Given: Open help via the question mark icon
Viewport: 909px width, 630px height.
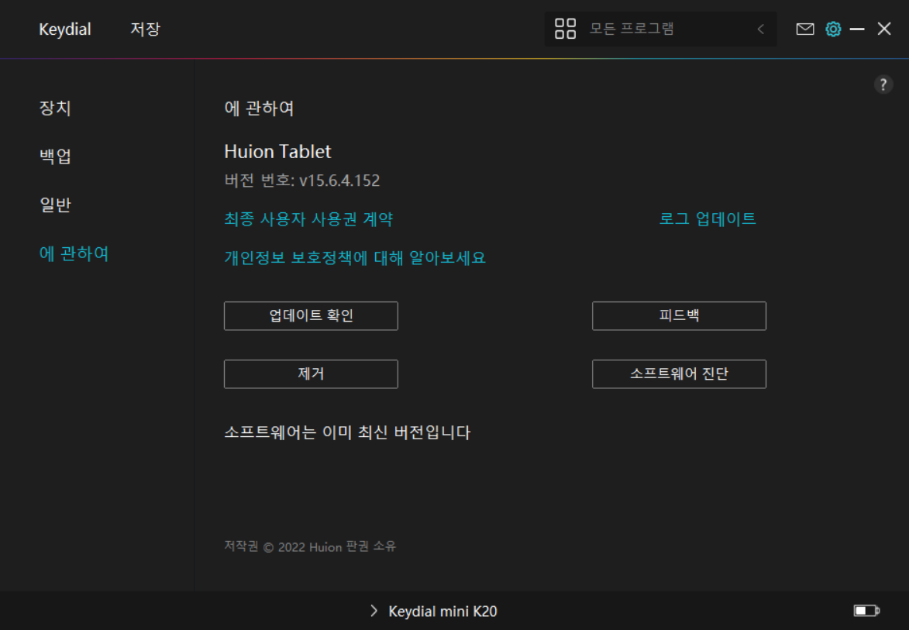Looking at the screenshot, I should (883, 85).
